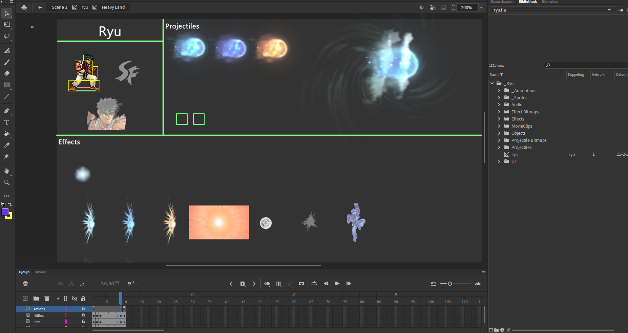The width and height of the screenshot is (628, 333).
Task: Expand the MovieClips folder
Action: tap(499, 126)
